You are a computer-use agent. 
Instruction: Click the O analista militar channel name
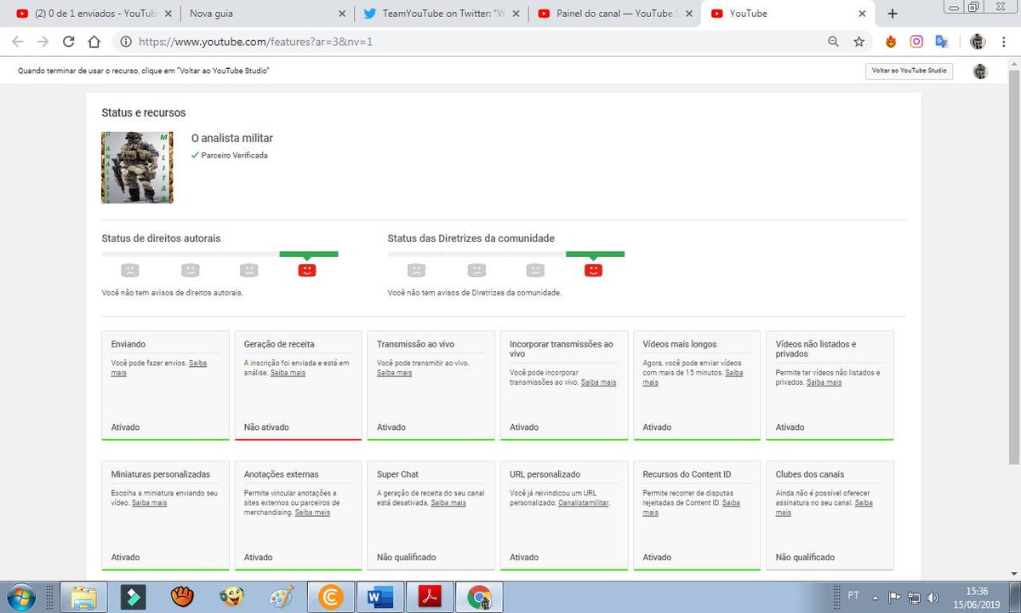coord(232,138)
